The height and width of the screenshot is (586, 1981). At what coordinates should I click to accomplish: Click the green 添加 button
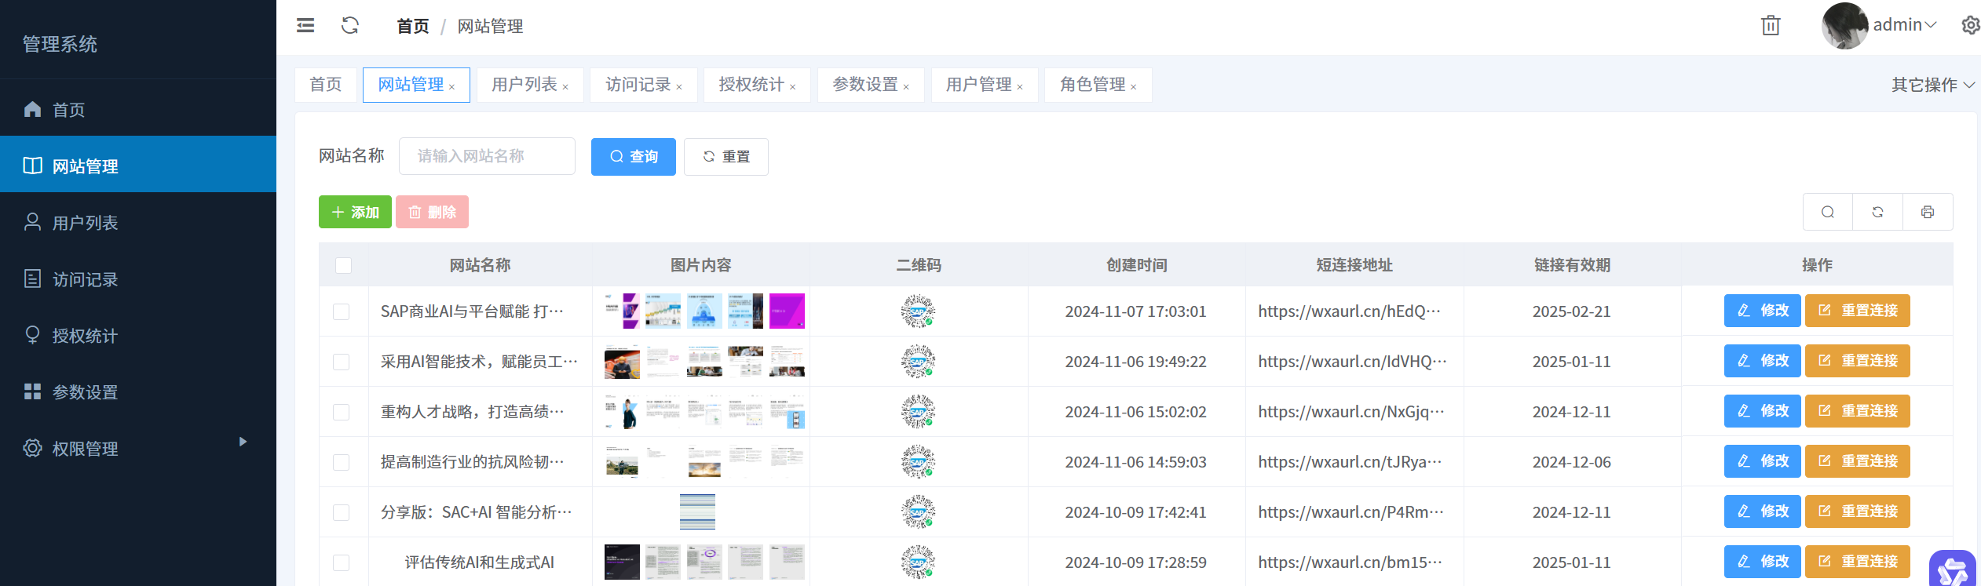tap(355, 212)
